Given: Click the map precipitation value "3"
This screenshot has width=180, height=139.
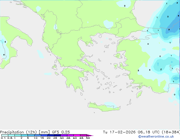Looking at the screenshot, I should click(x=168, y=17).
